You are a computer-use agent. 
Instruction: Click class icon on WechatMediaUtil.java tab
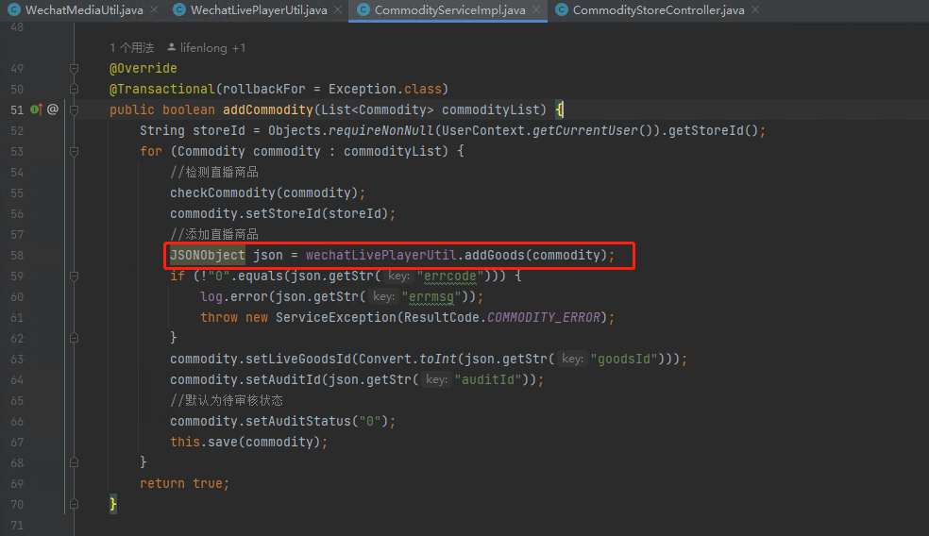[13, 10]
